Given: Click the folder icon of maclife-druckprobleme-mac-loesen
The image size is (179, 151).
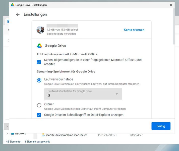Looking at the screenshot, I should [x=43, y=135].
